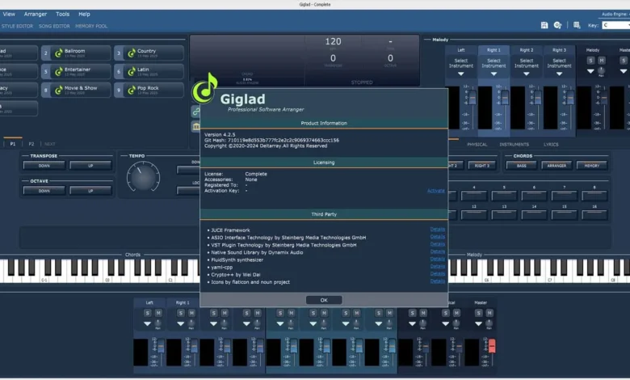The width and height of the screenshot is (630, 380).
Task: Click the Tempo rotary knob
Action: [x=143, y=176]
